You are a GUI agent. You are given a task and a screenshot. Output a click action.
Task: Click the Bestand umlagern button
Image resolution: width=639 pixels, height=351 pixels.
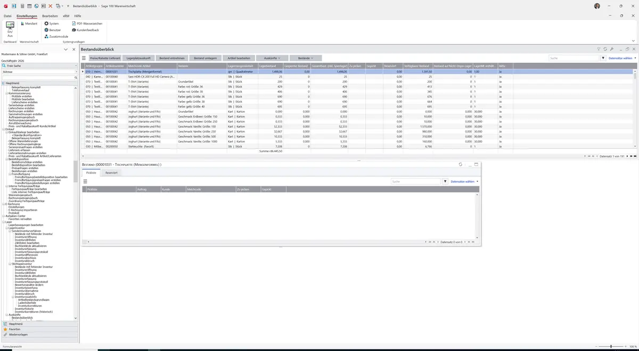pos(205,58)
